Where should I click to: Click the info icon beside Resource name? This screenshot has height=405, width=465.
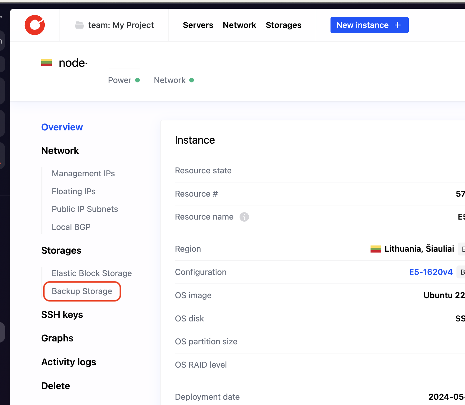[x=244, y=217]
